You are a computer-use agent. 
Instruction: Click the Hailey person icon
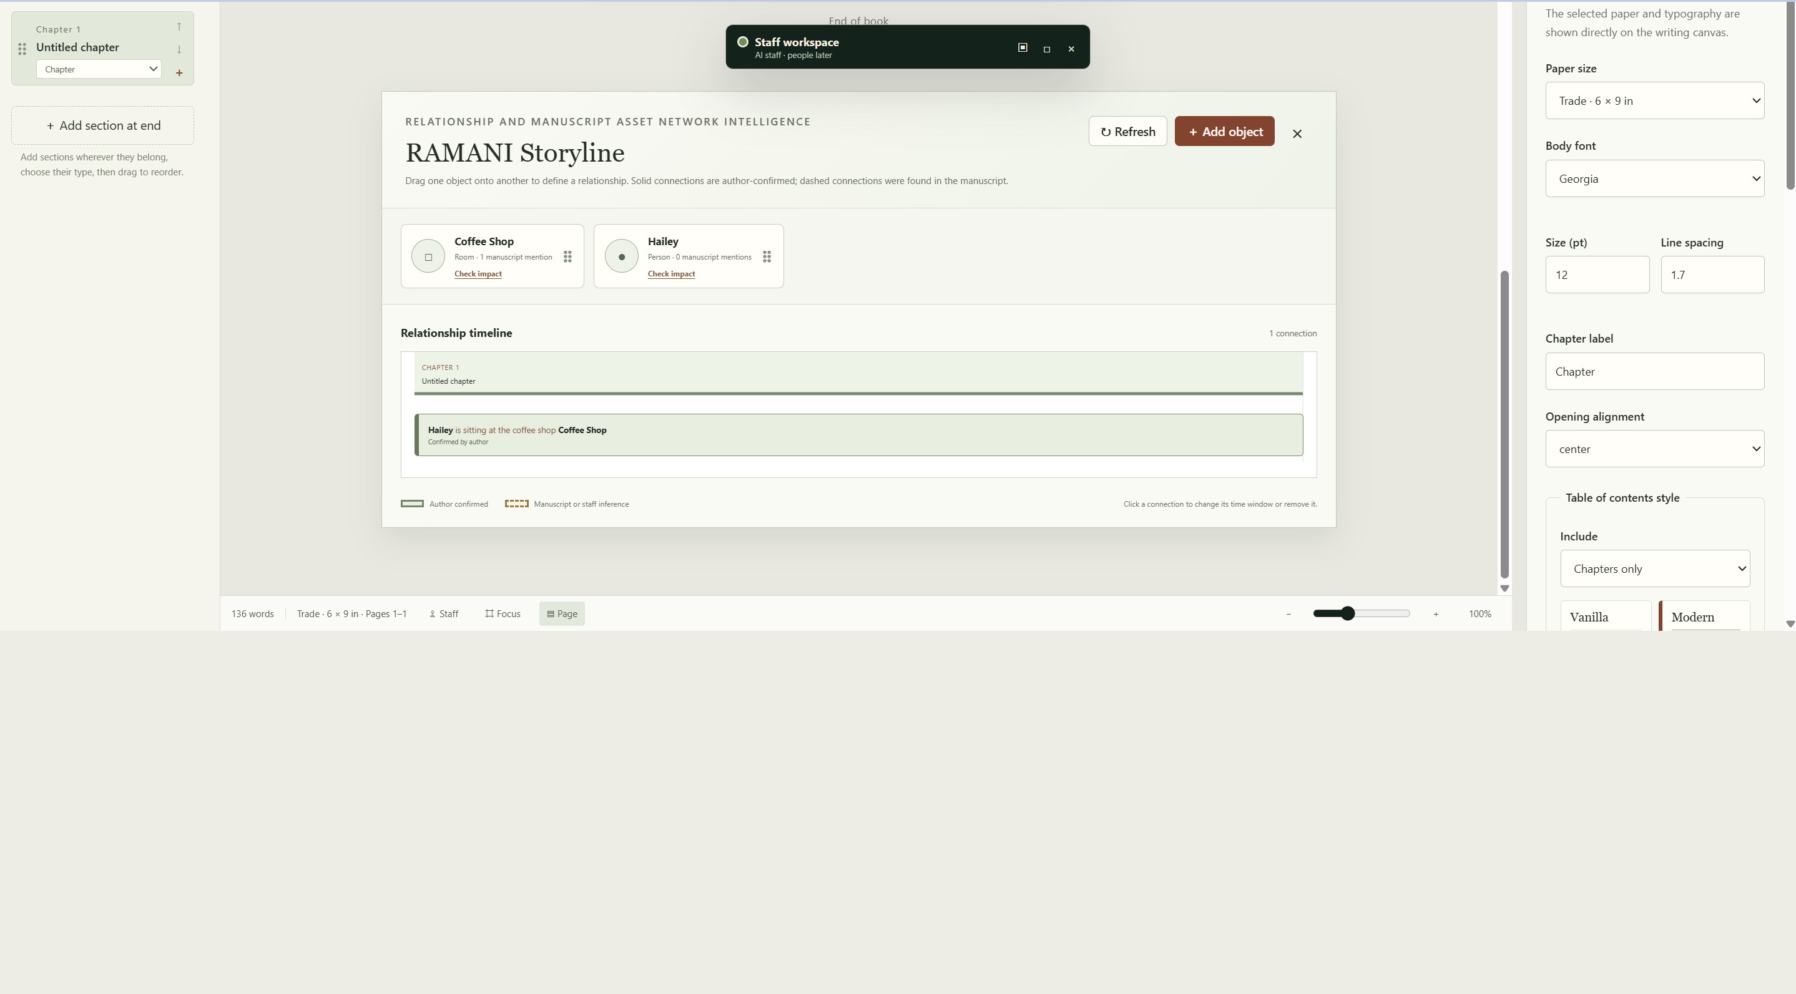pos(621,256)
